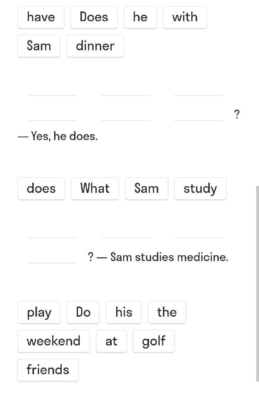This screenshot has width=259, height=395.
Task: Pick 'Sam' tile beside 'study'
Action: click(147, 188)
